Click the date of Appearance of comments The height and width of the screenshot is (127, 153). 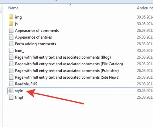[145, 31]
